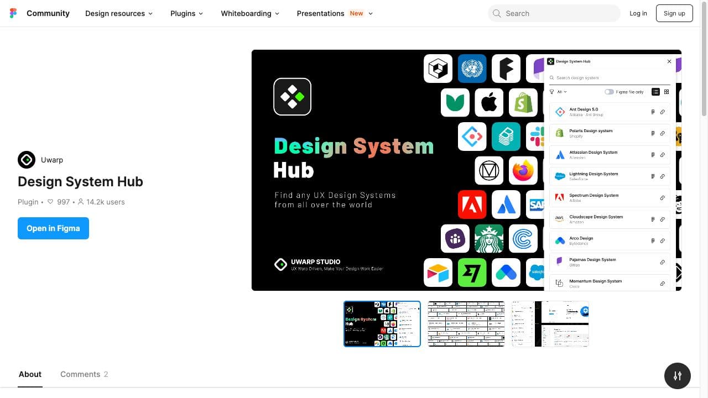The height and width of the screenshot is (398, 708).
Task: Click the Uwarp creator avatar
Action: point(27,160)
